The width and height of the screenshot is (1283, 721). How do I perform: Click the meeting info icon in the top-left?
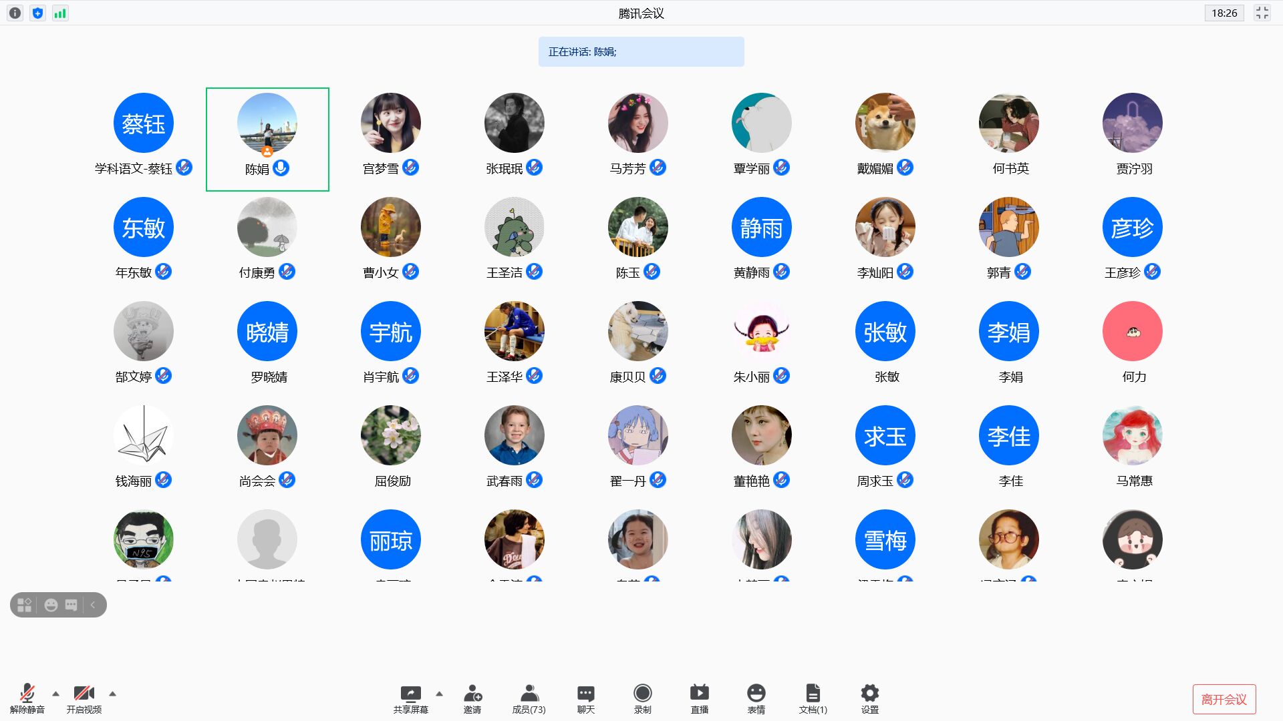[15, 13]
